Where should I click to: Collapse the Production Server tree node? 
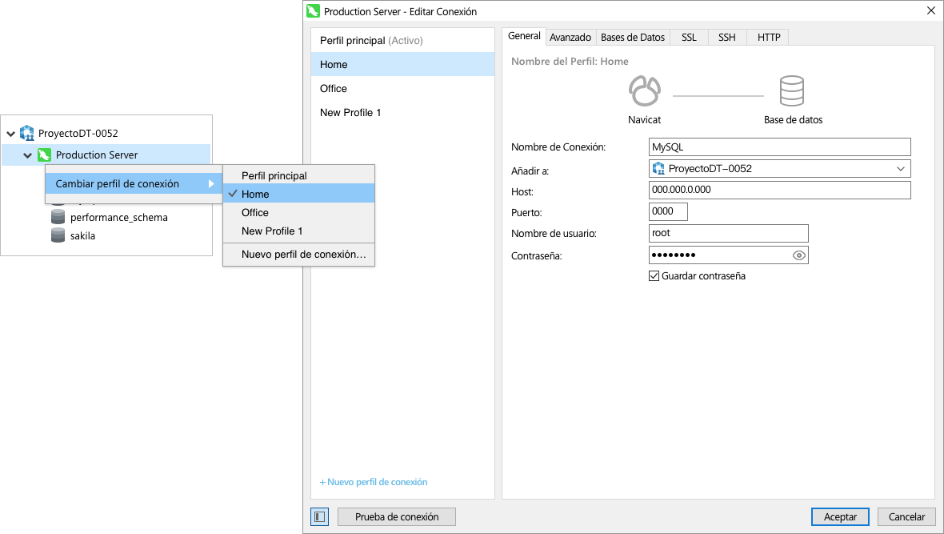28,155
